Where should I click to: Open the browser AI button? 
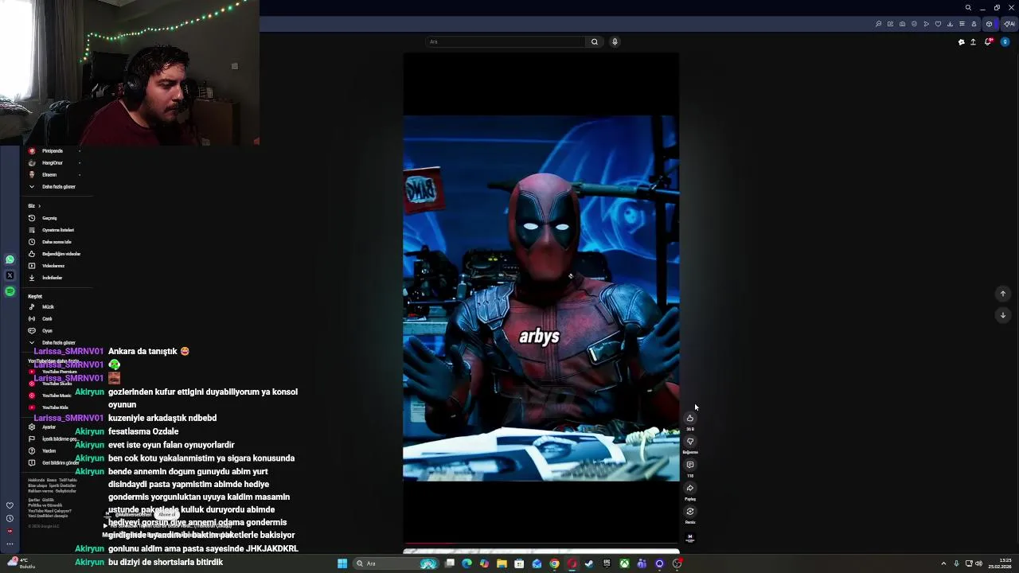pos(1009,24)
